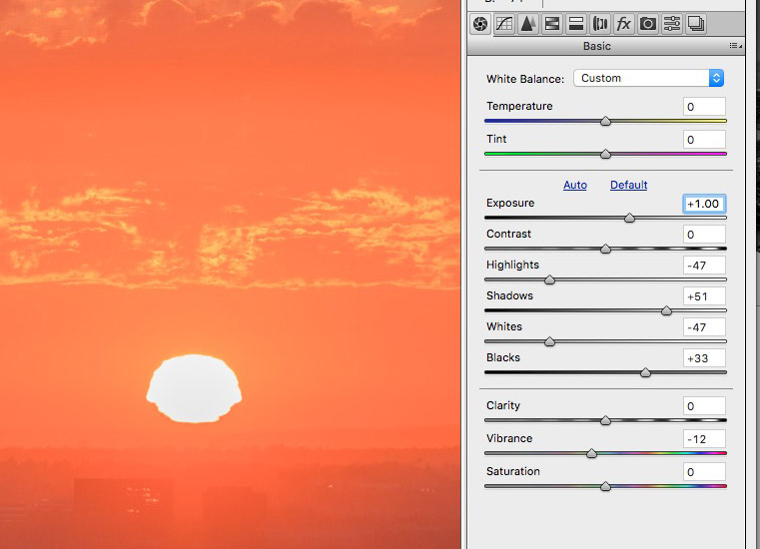
Task: Click the Whites slider handle
Action: click(549, 342)
